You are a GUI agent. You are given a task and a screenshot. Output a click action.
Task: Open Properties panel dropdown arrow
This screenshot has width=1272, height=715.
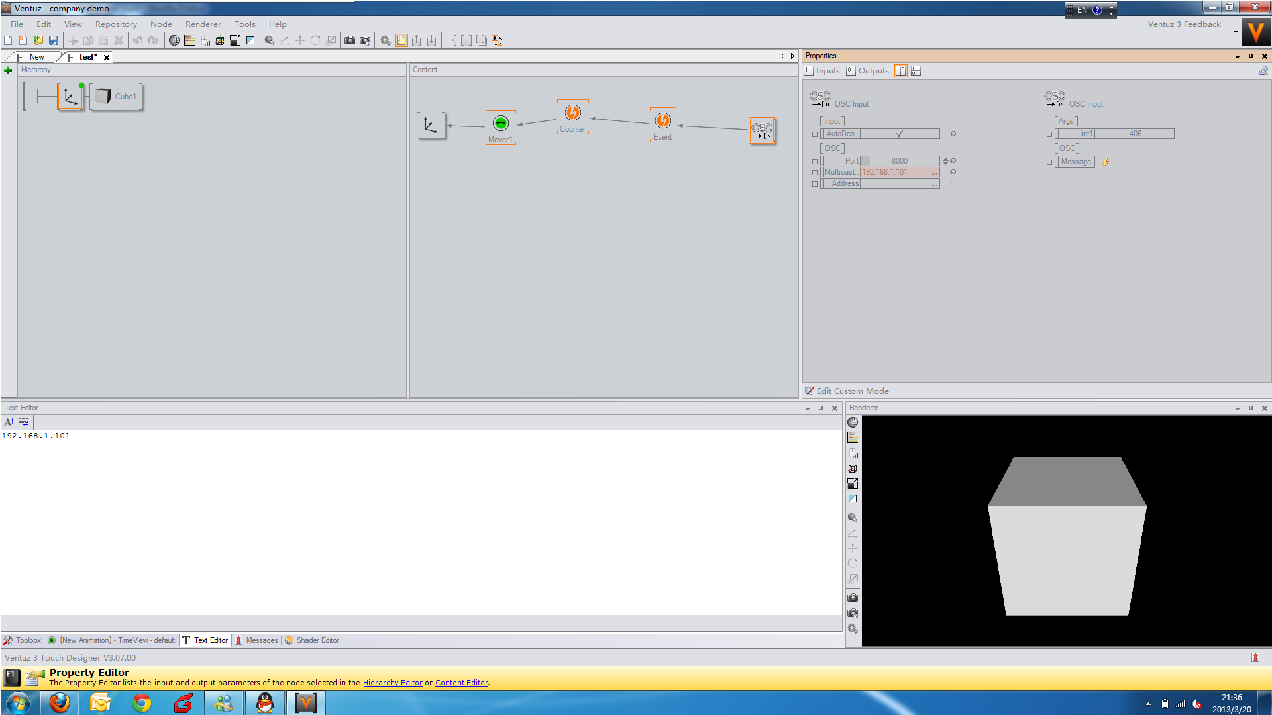(x=1237, y=56)
